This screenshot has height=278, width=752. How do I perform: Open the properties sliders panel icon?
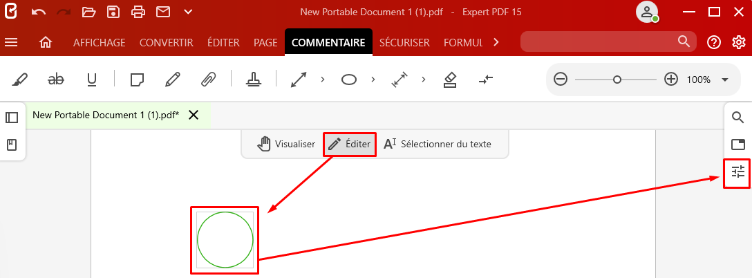[737, 172]
